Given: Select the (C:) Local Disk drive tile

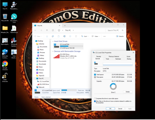Looking at the screenshot, I should pyautogui.click(x=68, y=46).
